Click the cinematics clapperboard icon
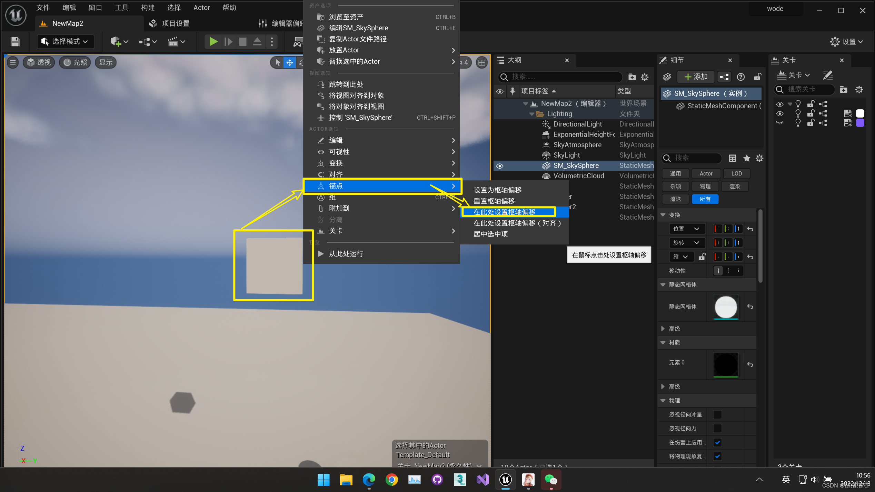Screen dimensions: 875x492 pos(173,42)
